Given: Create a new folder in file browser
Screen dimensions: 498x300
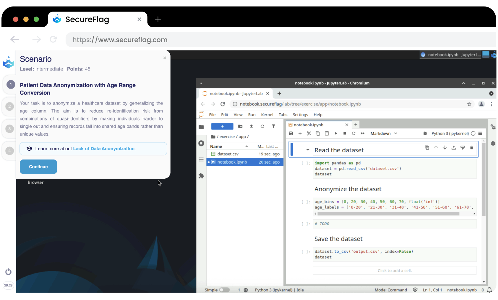Looking at the screenshot, I should point(240,126).
